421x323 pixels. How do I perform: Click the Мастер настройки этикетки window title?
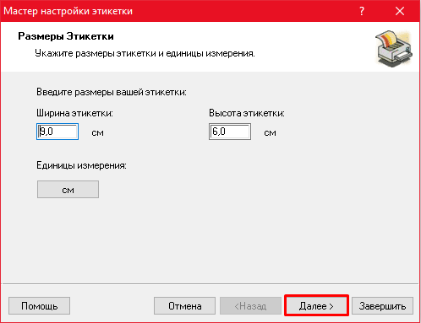coord(68,11)
